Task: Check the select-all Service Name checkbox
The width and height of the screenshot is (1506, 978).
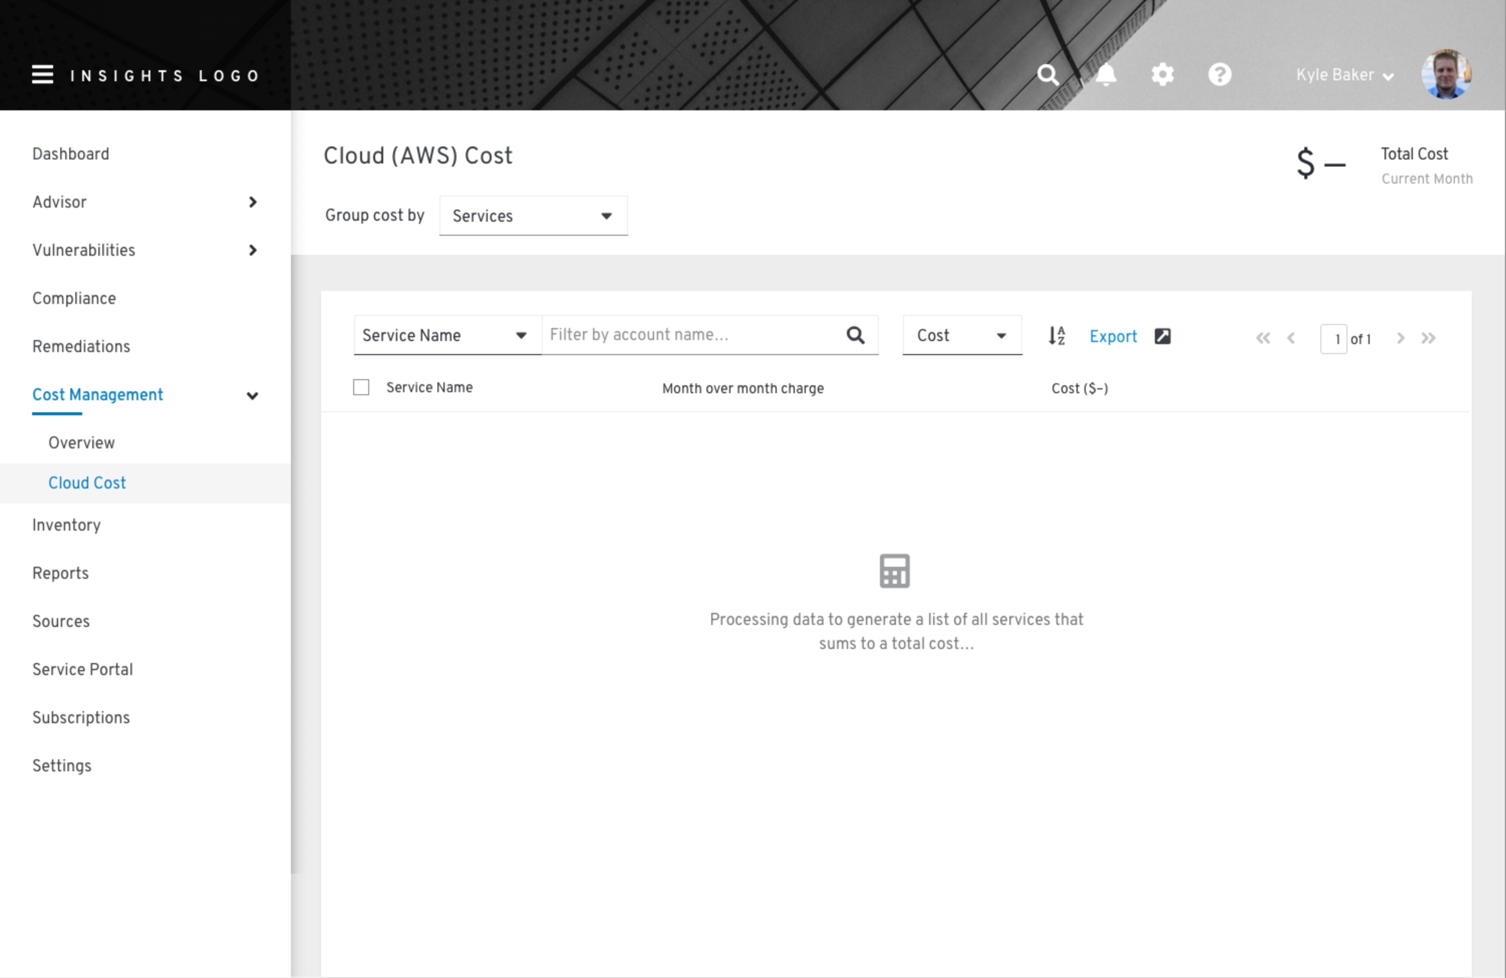Action: tap(361, 387)
